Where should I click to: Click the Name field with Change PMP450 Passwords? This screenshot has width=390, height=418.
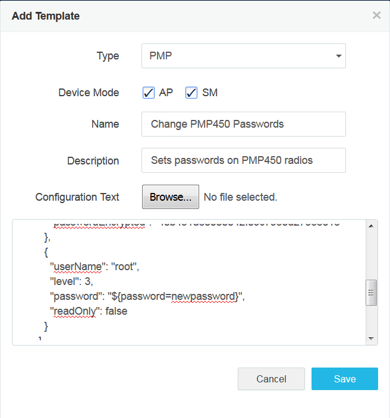[x=244, y=124]
